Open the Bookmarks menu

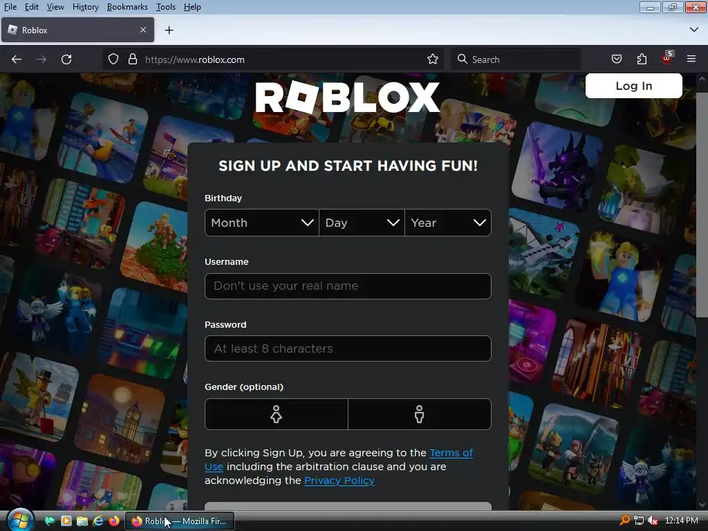(127, 7)
